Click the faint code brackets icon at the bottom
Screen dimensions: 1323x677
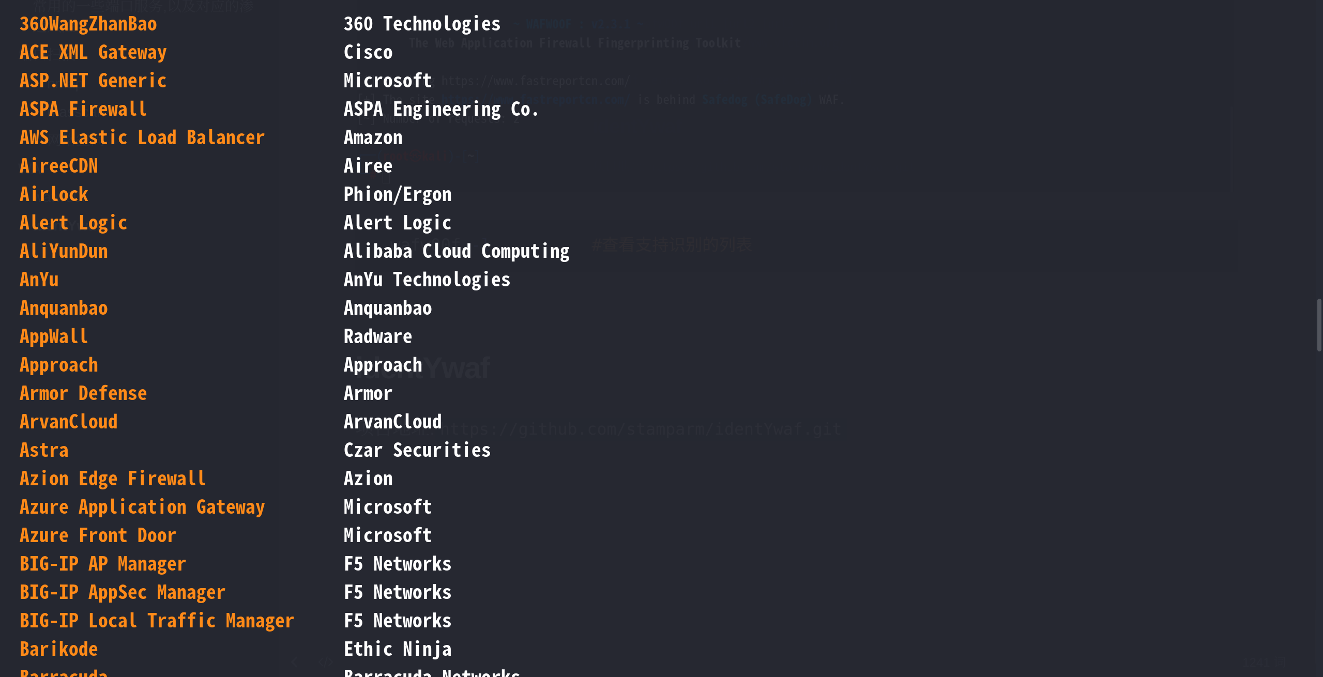point(325,662)
